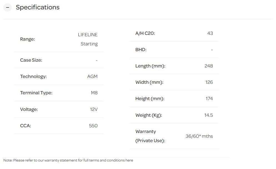
Task: Select the width value 126
Action: 209,82
